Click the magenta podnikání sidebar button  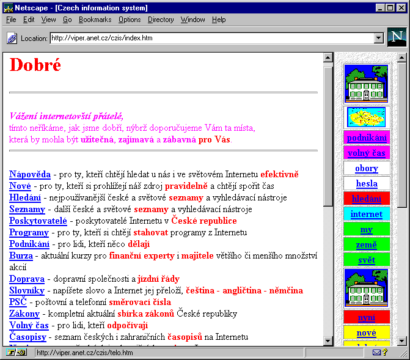point(367,138)
